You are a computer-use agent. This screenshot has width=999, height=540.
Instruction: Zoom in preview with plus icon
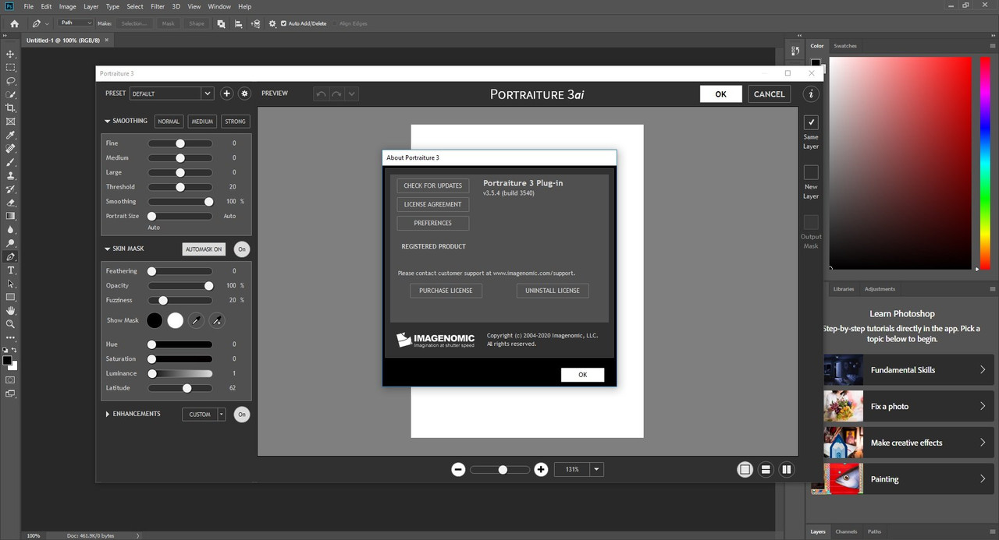[x=541, y=470]
